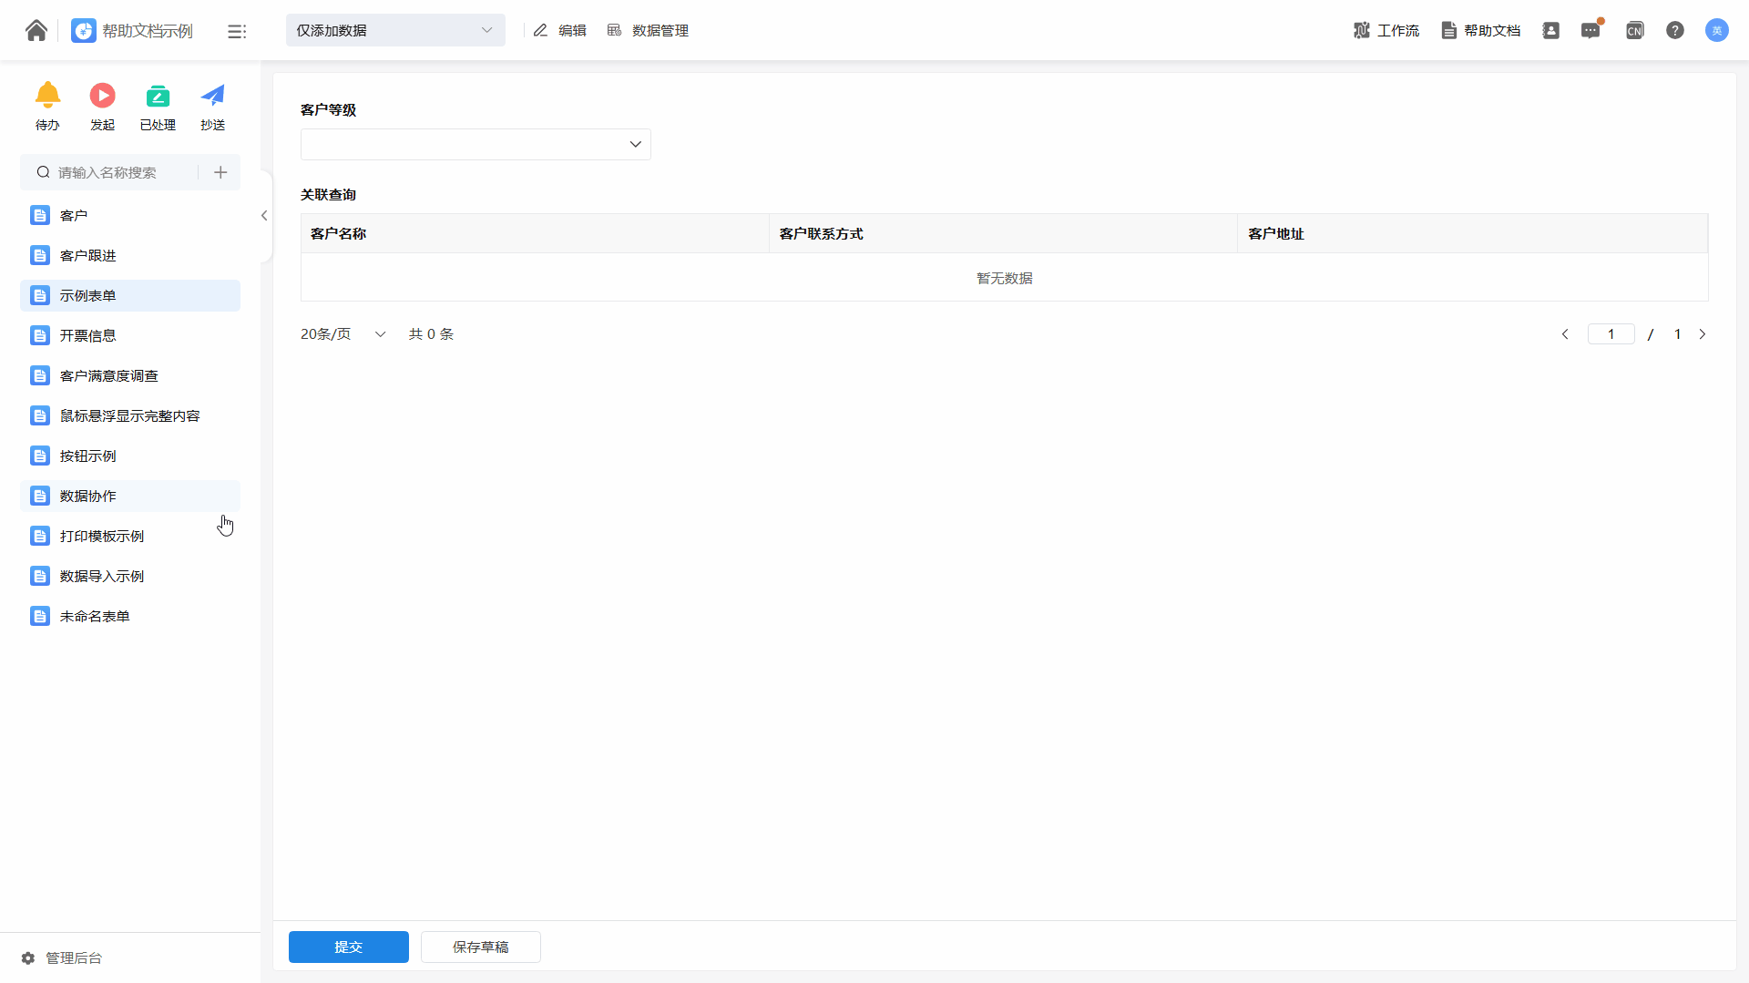Click the plus icon beside the search box
This screenshot has height=983, width=1749.
[x=220, y=172]
